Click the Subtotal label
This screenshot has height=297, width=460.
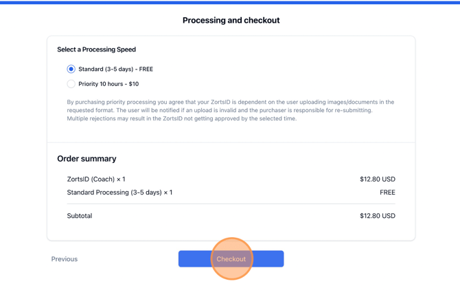point(80,216)
